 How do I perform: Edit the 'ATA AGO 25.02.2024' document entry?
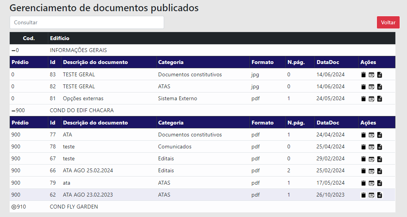point(371,171)
